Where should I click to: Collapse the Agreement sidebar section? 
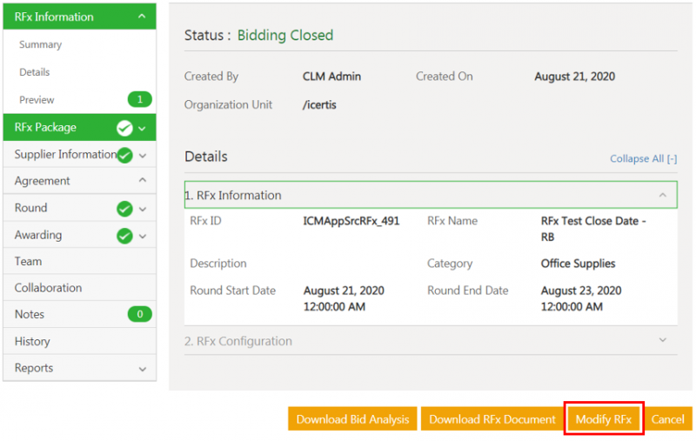142,181
